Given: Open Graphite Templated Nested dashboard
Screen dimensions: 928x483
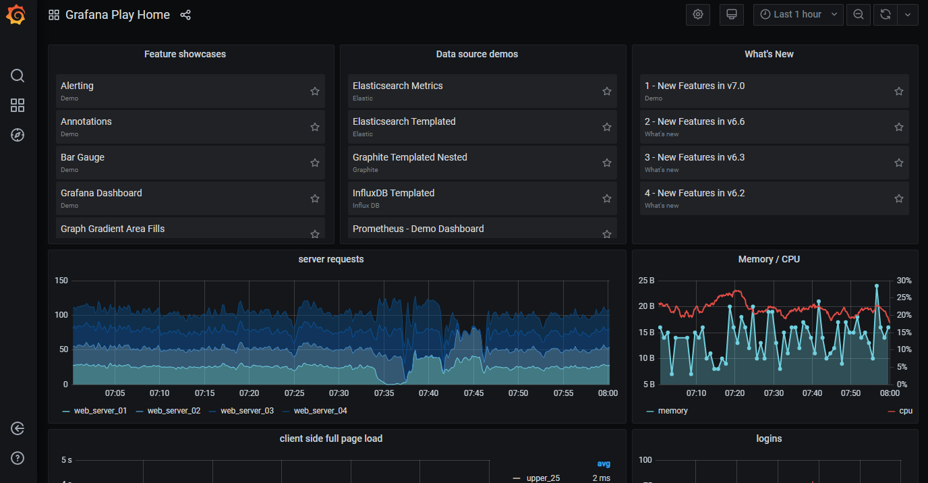Looking at the screenshot, I should [482, 163].
